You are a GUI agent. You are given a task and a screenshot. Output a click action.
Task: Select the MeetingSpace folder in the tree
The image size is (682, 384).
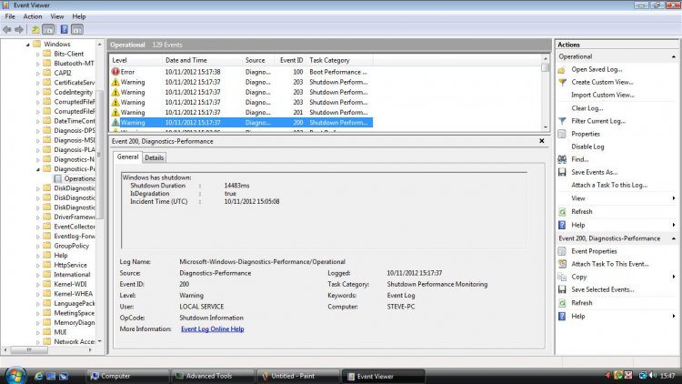point(69,313)
